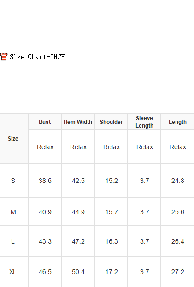This screenshot has width=194, height=287.
Task: Click the hem width value 44.9
Action: click(x=78, y=212)
